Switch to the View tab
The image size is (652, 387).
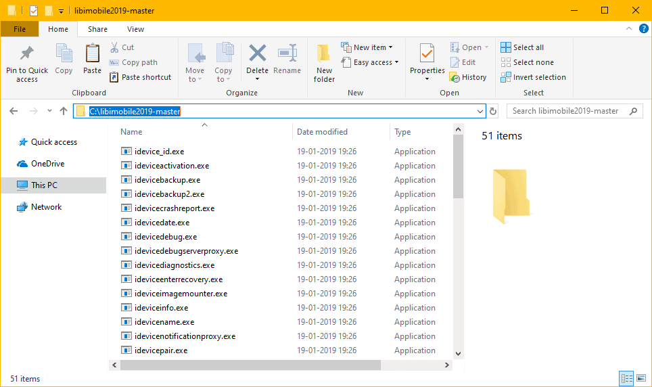(x=135, y=29)
